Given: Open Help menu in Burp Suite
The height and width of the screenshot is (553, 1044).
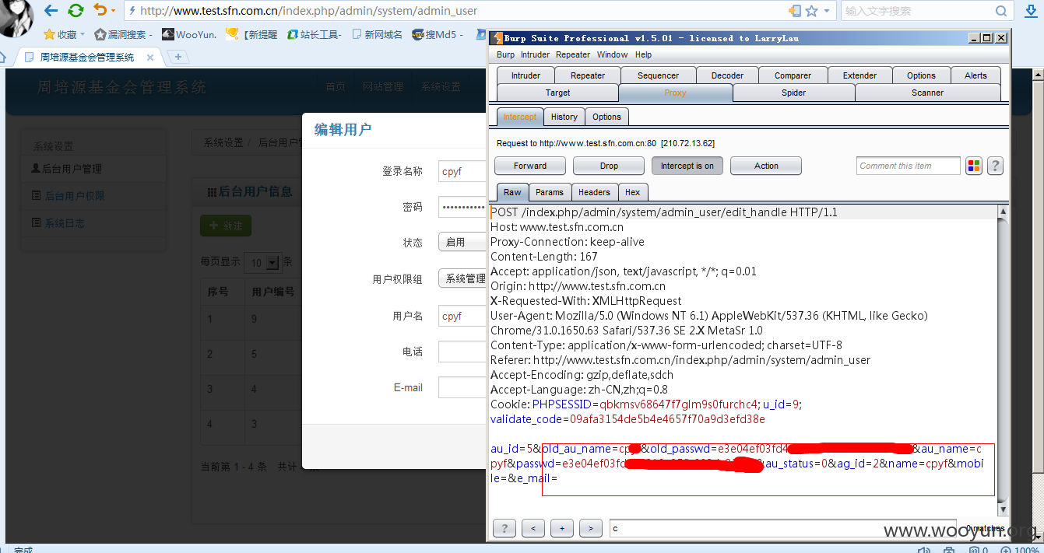Looking at the screenshot, I should (x=643, y=54).
